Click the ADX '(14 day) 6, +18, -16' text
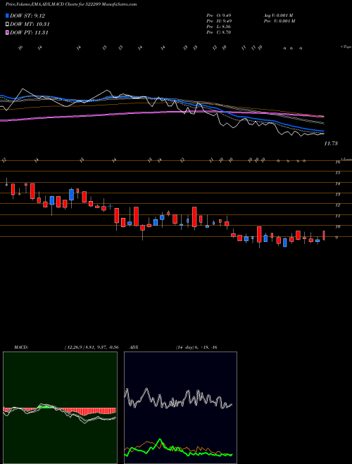Image resolution: width=352 pixels, height=464 pixels. pyautogui.click(x=196, y=347)
